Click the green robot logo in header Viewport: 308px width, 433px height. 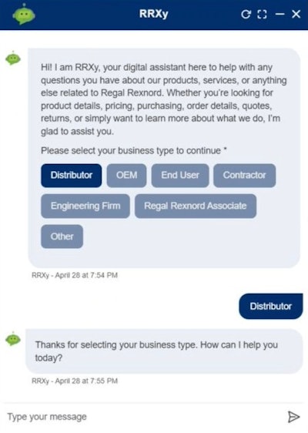(24, 14)
